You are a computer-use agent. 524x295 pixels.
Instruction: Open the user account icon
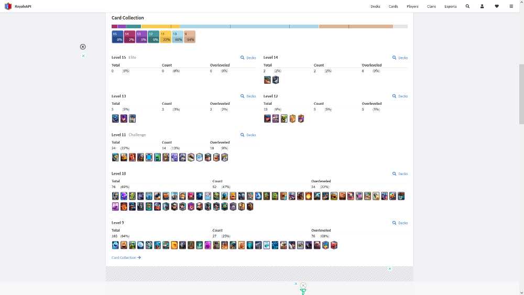click(x=482, y=6)
